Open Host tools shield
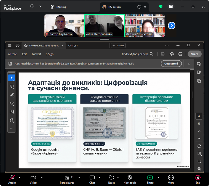This screenshot has width=209, height=186. pyautogui.click(x=130, y=179)
